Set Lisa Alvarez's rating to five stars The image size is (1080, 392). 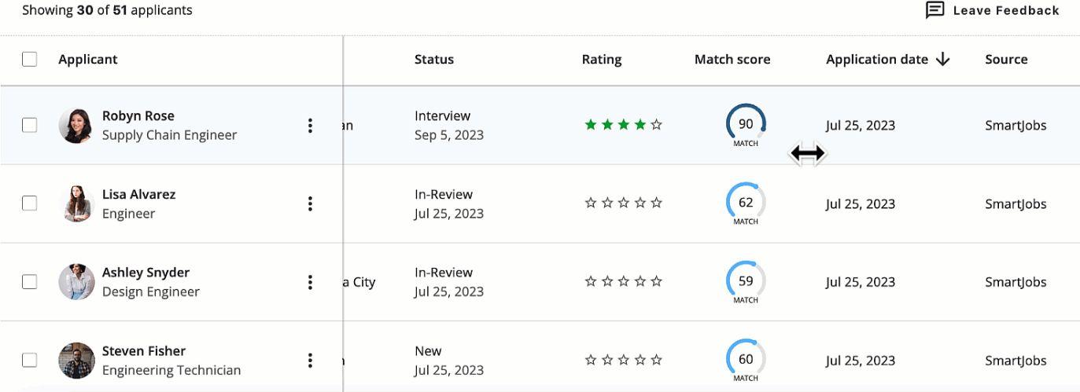pos(657,203)
